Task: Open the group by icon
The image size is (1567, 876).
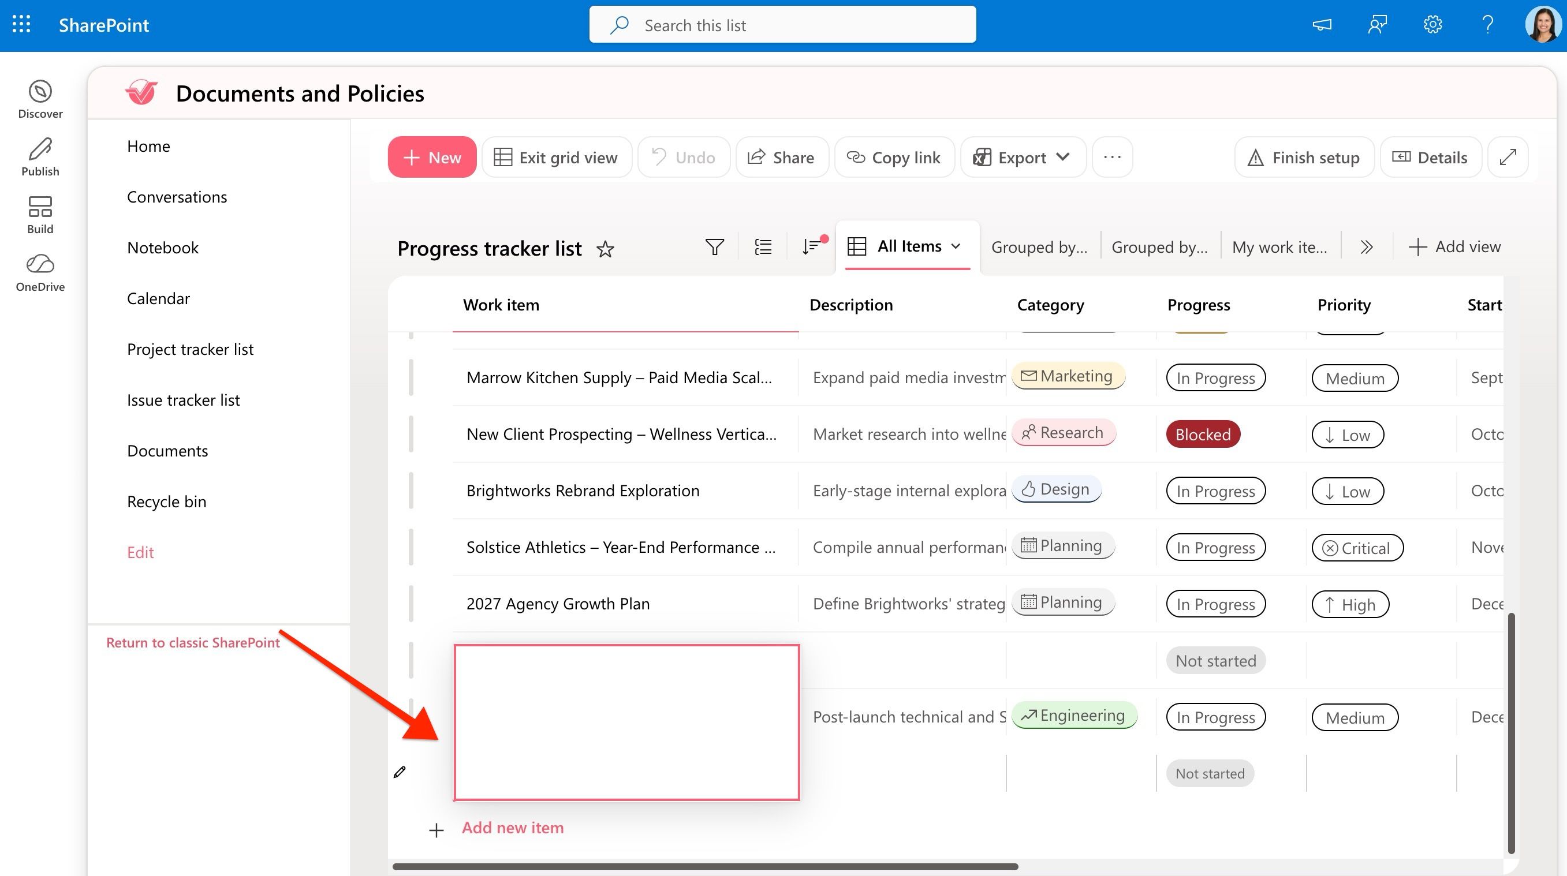Action: [x=763, y=247]
